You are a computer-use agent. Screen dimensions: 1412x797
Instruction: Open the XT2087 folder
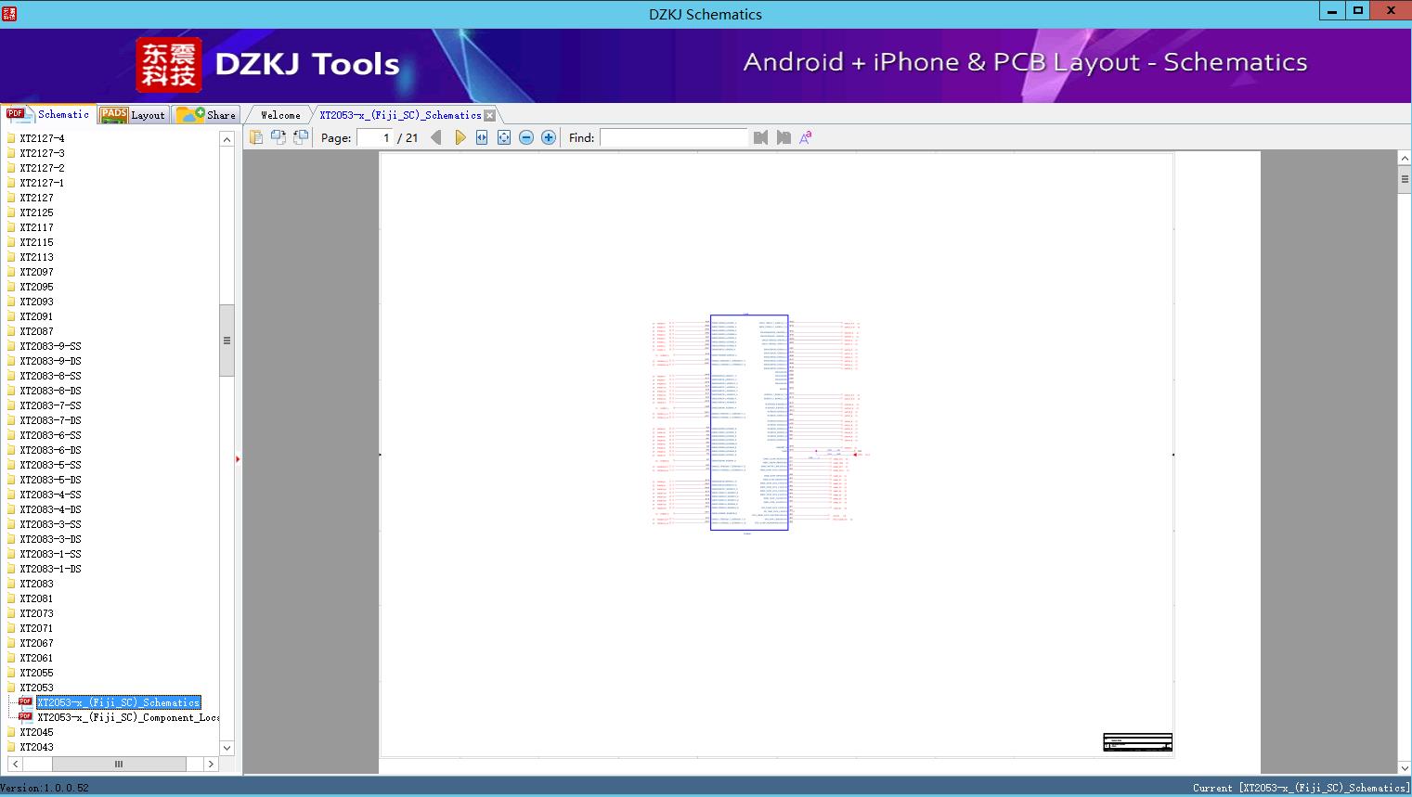coord(36,331)
